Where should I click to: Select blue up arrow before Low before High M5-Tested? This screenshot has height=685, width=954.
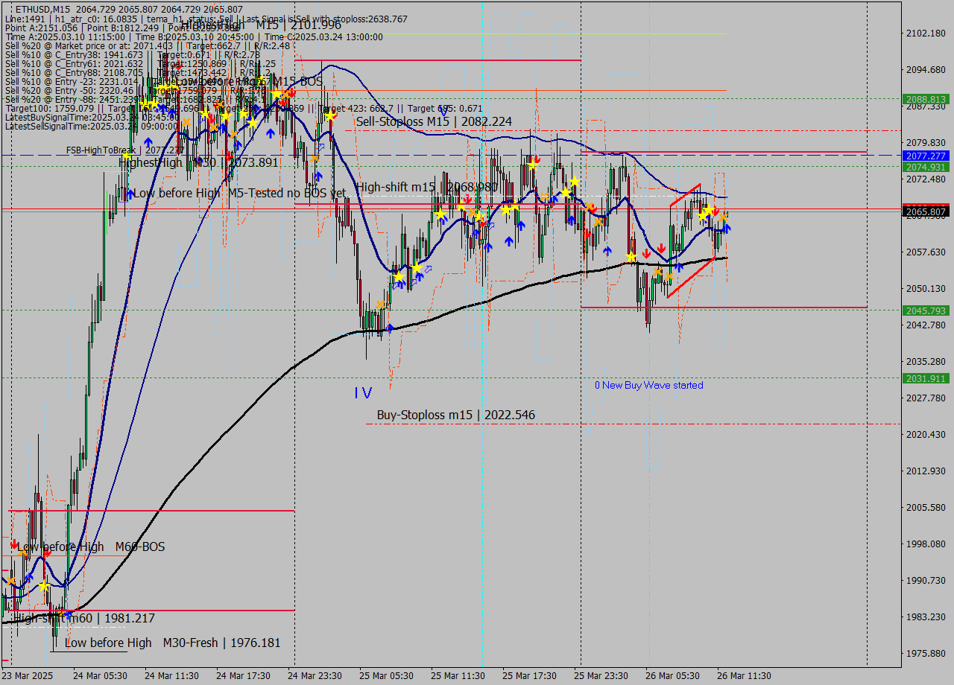pyautogui.click(x=130, y=194)
